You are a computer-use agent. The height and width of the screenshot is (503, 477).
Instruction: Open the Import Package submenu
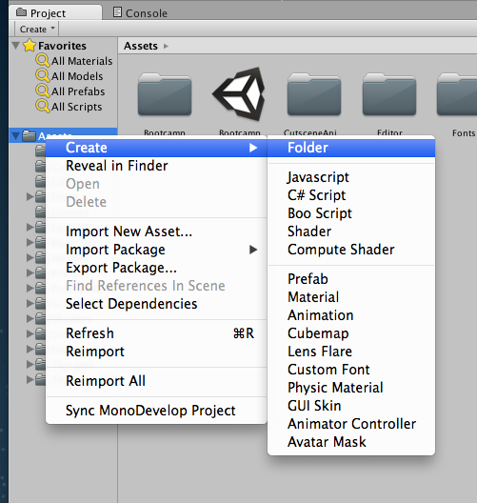pos(156,250)
